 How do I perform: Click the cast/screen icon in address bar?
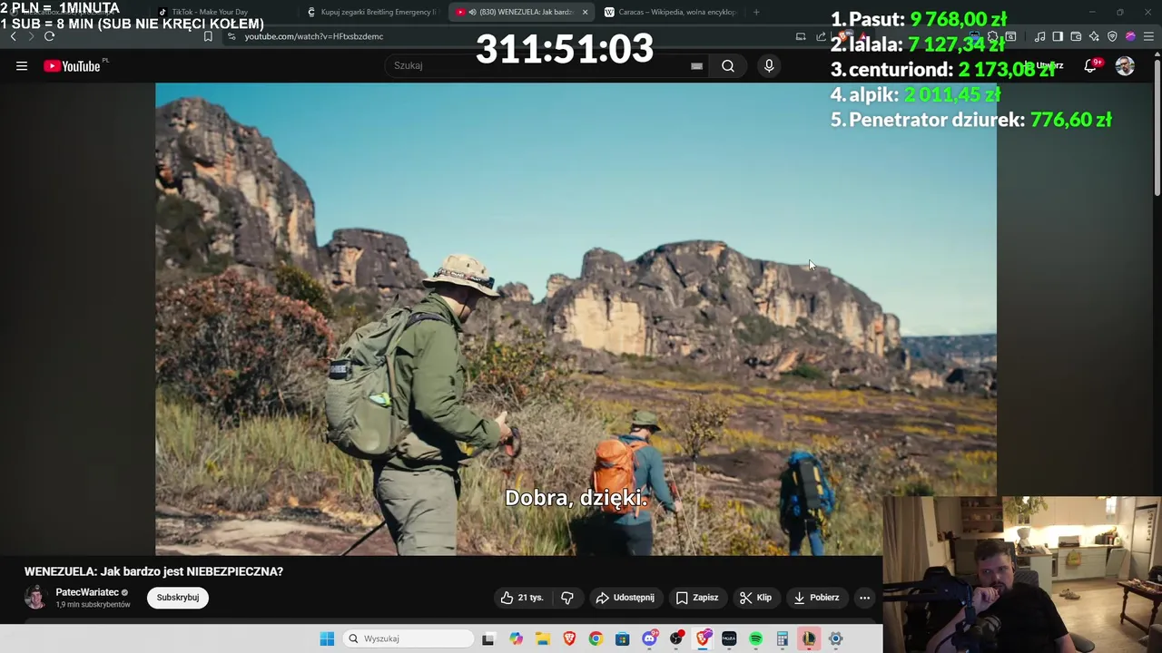pyautogui.click(x=801, y=36)
